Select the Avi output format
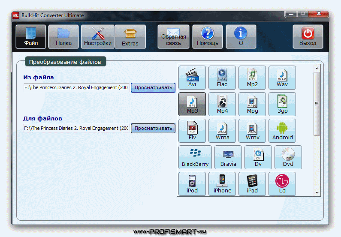This screenshot has height=237, width=341. point(192,78)
